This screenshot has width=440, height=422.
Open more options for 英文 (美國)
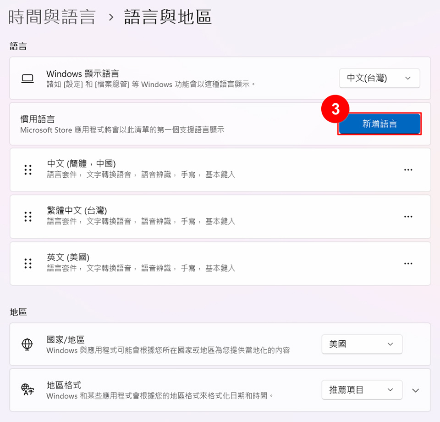(408, 264)
